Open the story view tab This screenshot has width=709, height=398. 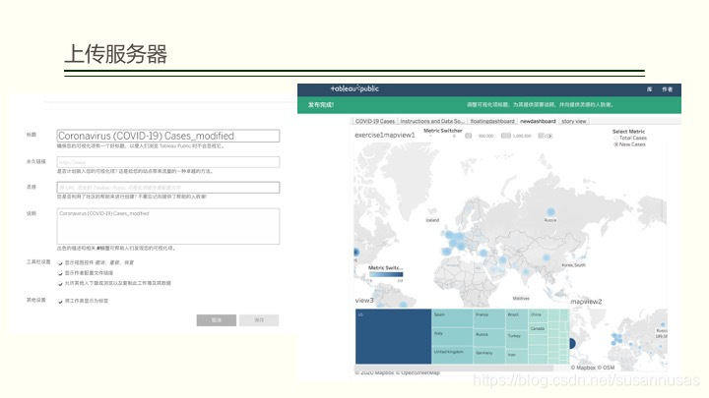point(574,121)
